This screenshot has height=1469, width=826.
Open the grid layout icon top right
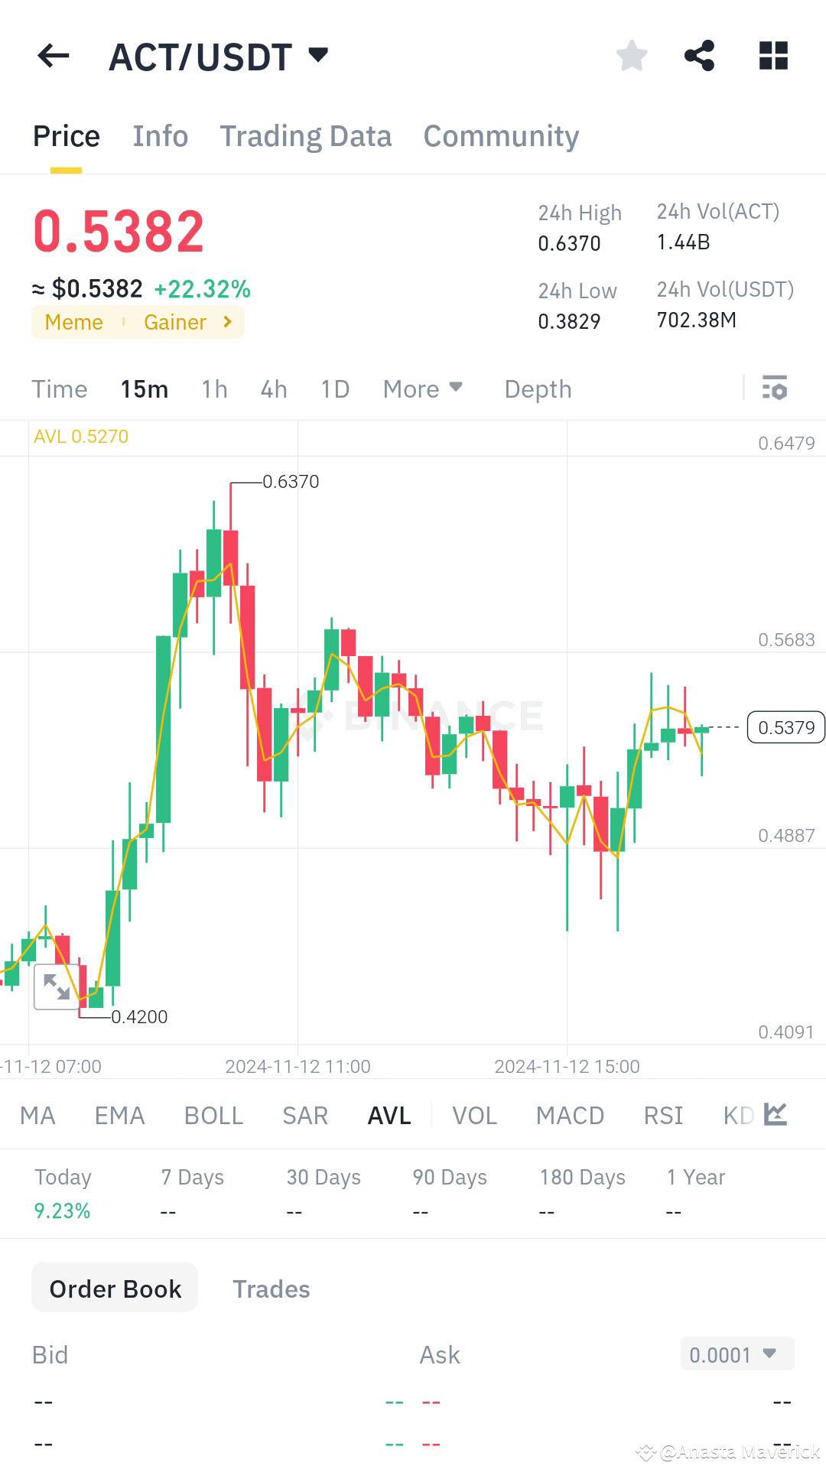[772, 56]
